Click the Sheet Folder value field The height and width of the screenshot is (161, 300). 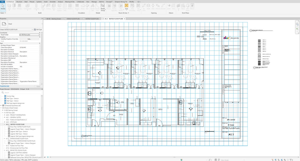[x=29, y=35]
